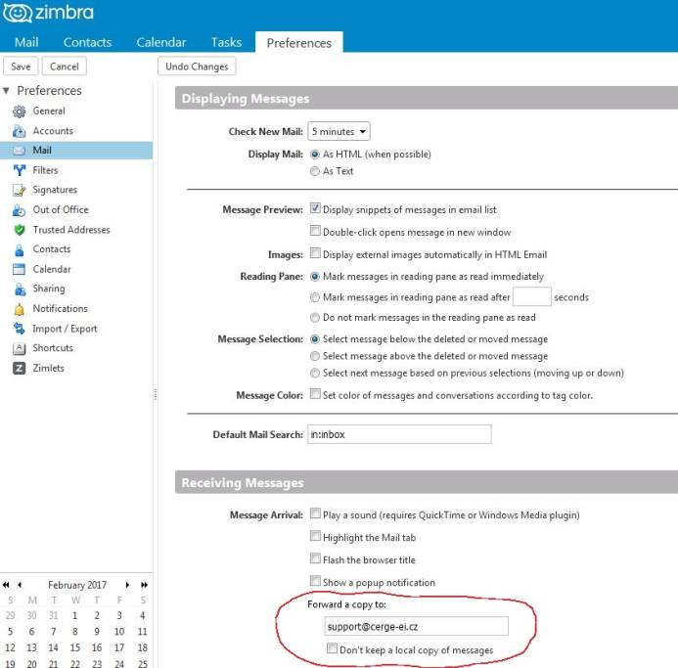Click the General gear icon in sidebar
Image resolution: width=678 pixels, height=668 pixels.
pos(19,111)
